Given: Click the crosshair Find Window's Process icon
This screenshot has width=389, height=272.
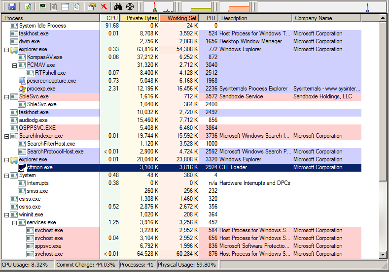Looking at the screenshot, I should pyautogui.click(x=130, y=7).
